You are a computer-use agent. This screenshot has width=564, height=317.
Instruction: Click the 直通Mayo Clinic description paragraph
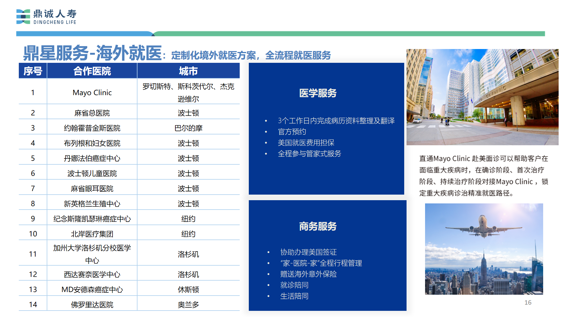coord(484,176)
